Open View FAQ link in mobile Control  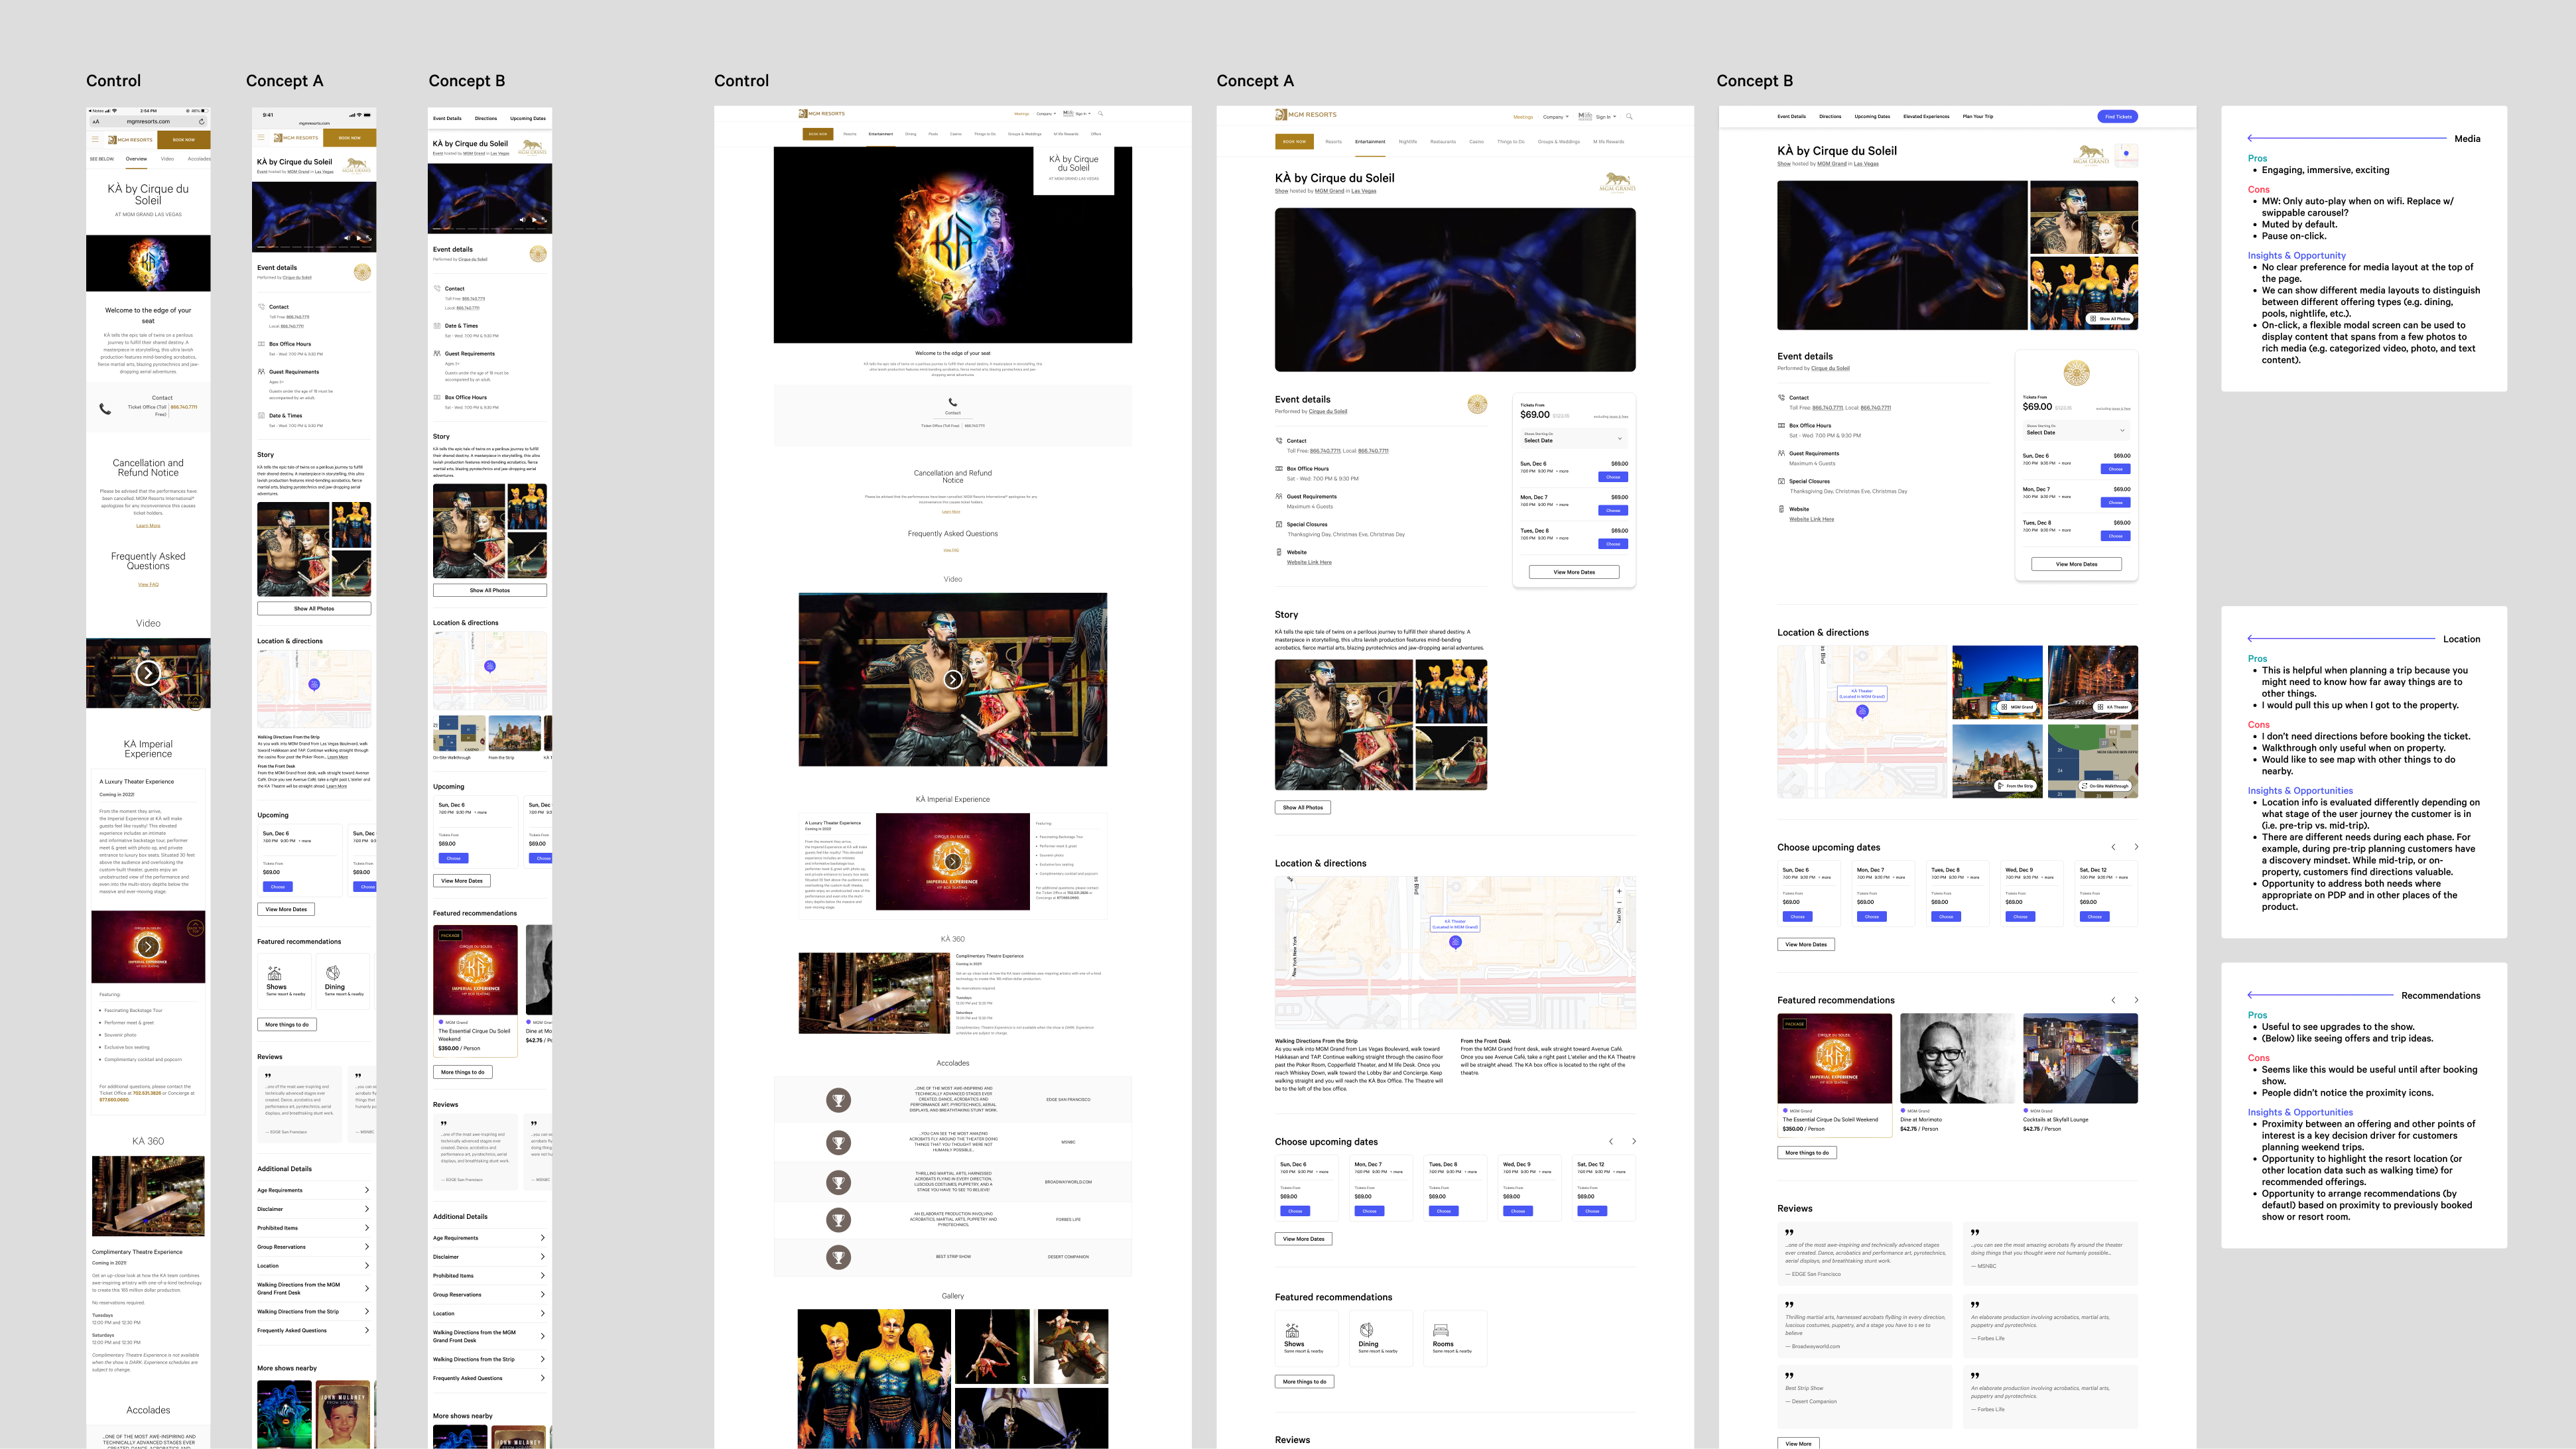click(x=148, y=585)
